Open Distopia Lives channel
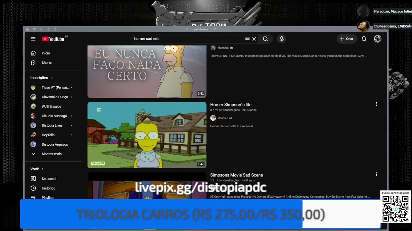The image size is (412, 231). pyautogui.click(x=53, y=125)
